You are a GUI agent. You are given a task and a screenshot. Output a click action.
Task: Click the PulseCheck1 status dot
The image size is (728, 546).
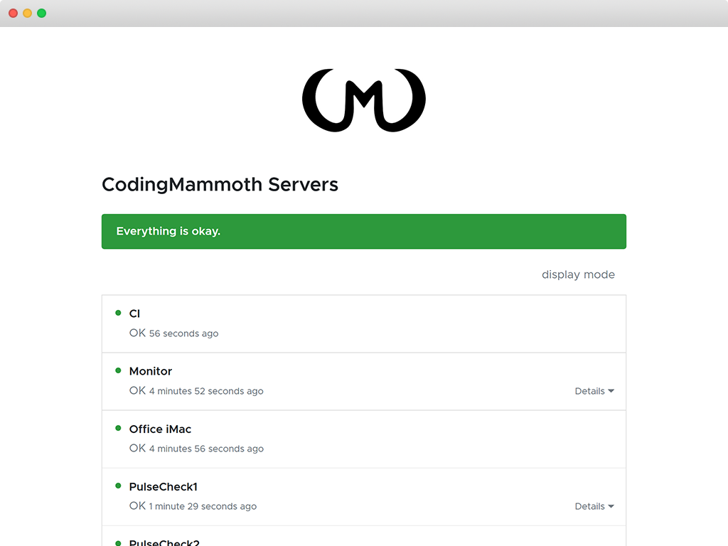coord(119,486)
